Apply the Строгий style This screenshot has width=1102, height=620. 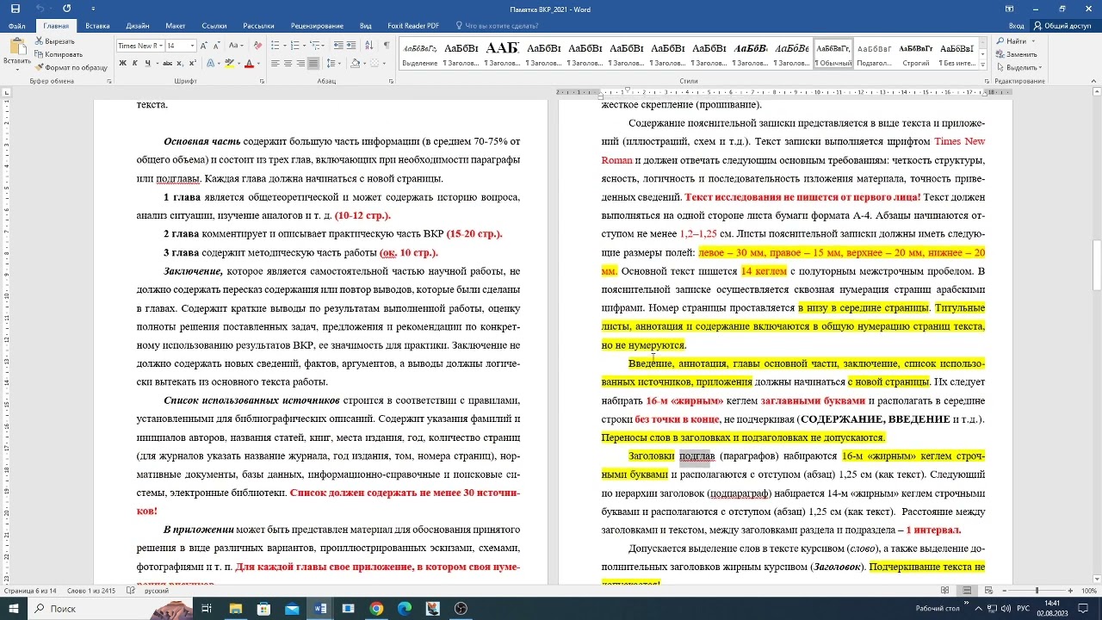pyautogui.click(x=916, y=54)
